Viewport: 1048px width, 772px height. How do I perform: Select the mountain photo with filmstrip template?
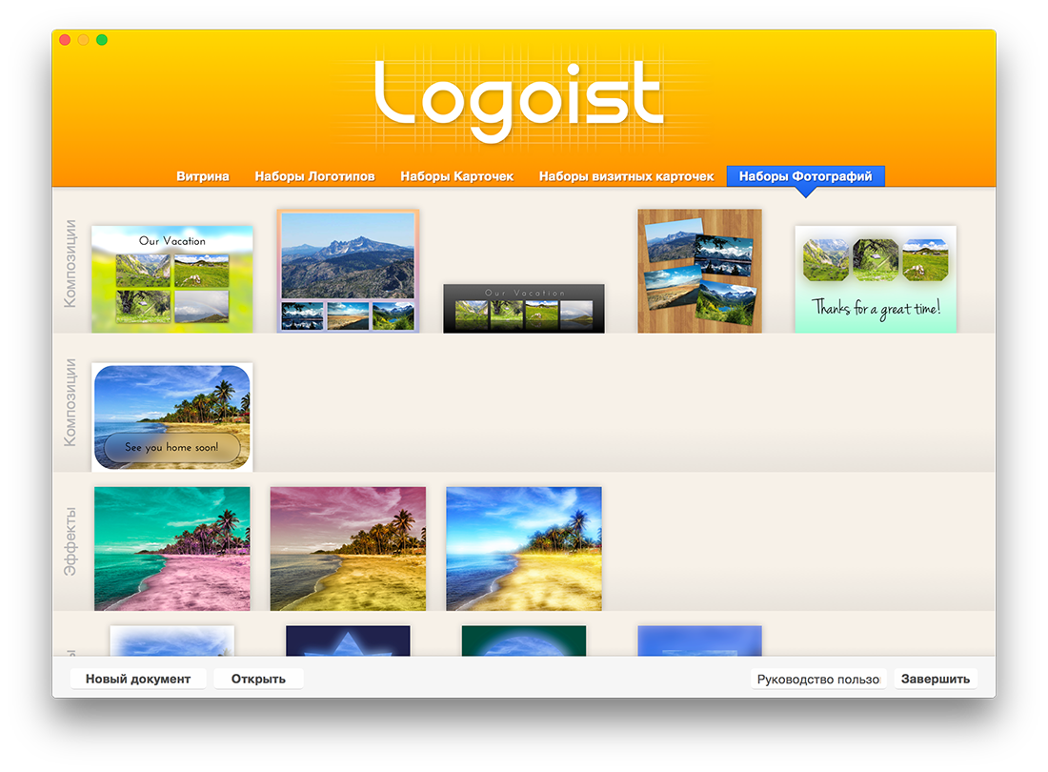[348, 271]
